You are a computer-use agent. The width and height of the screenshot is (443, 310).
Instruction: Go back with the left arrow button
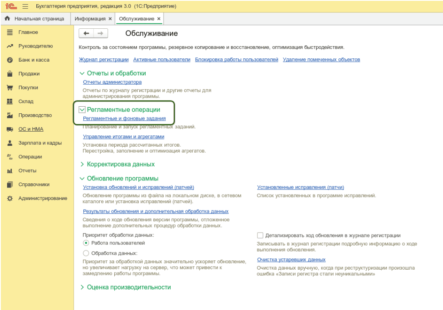coord(86,33)
